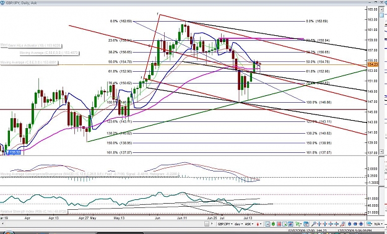Click right 61.8% (152.90) Fibonacci label
387x234 pixels.
coord(318,71)
